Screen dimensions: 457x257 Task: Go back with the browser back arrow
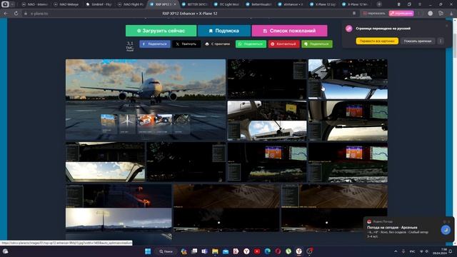(6, 14)
